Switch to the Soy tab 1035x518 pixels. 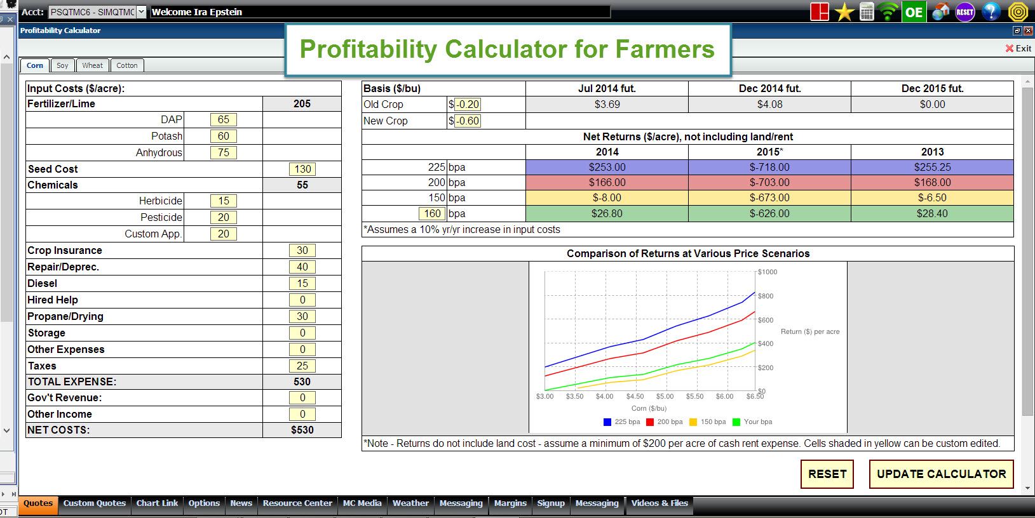62,65
